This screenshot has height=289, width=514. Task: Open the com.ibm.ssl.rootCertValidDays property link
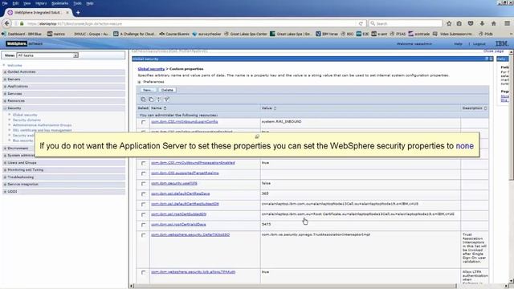178,225
